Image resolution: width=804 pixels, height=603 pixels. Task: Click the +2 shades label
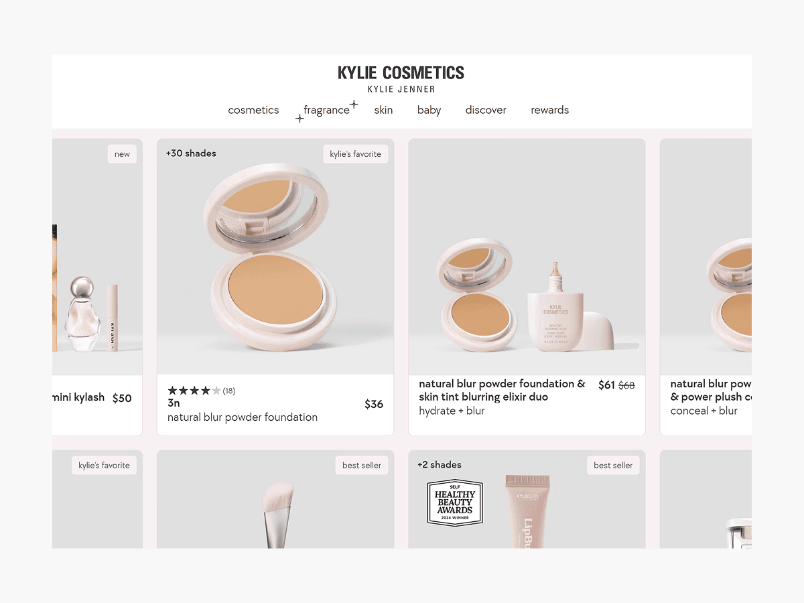point(439,464)
